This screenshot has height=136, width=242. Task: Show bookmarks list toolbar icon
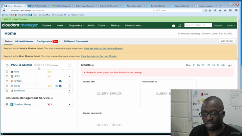point(210,11)
